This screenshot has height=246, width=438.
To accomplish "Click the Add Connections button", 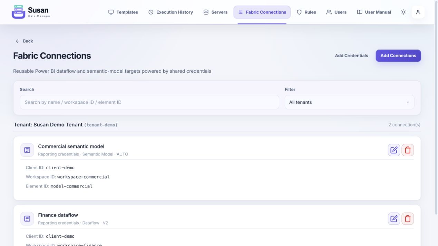I will pyautogui.click(x=398, y=55).
